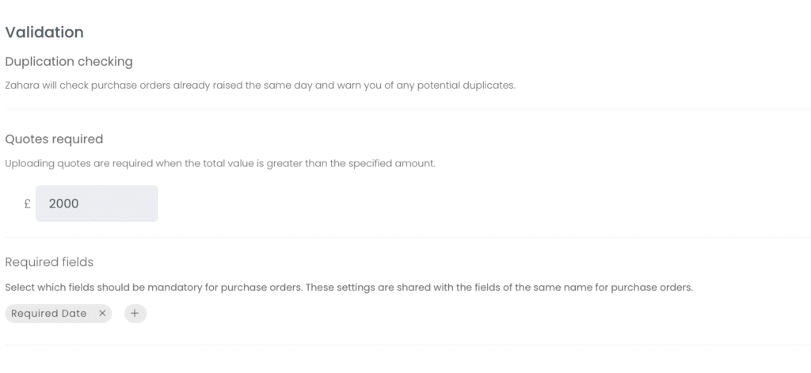Image resolution: width=811 pixels, height=373 pixels.
Task: Click the 'These settings are shared' sentence
Action: [499, 287]
